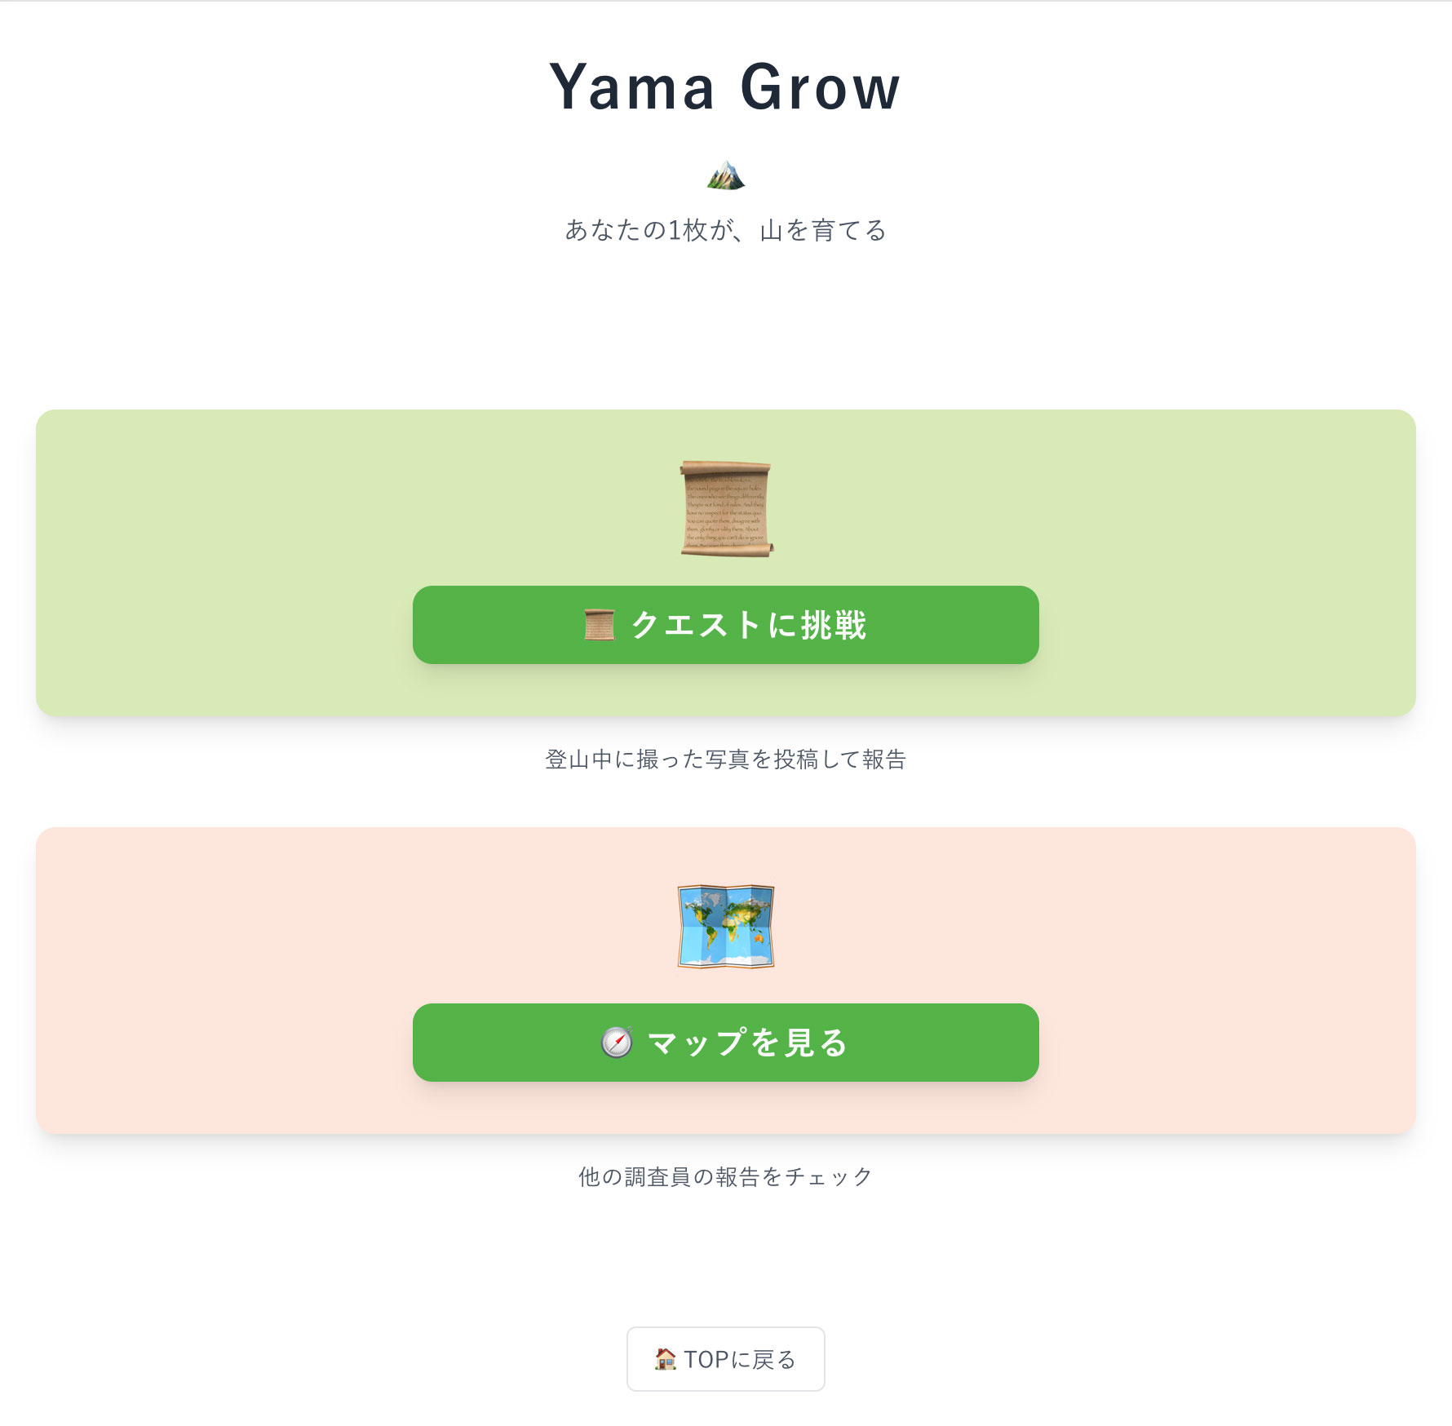This screenshot has width=1452, height=1426.
Task: Click the mountain emoji below the title
Action: (726, 175)
